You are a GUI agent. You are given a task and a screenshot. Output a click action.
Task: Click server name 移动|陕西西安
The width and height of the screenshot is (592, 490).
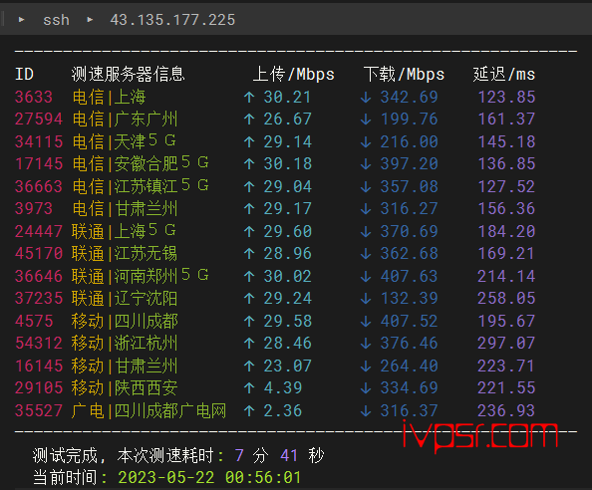(x=125, y=388)
